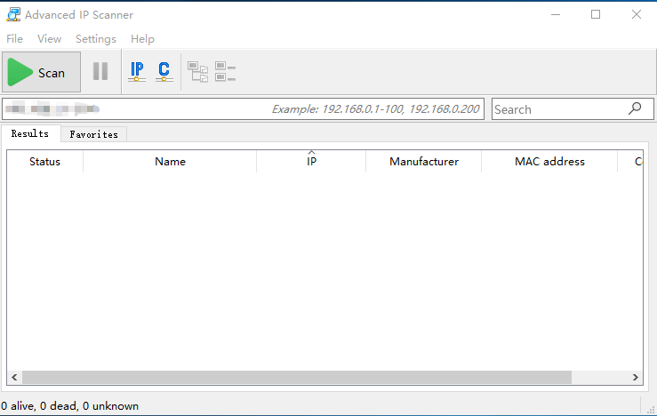Sort by the Name column header
Image resolution: width=657 pixels, height=416 pixels.
click(170, 162)
